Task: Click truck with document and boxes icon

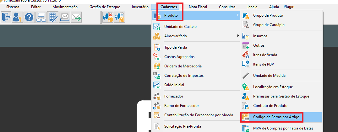Action: coord(120,17)
